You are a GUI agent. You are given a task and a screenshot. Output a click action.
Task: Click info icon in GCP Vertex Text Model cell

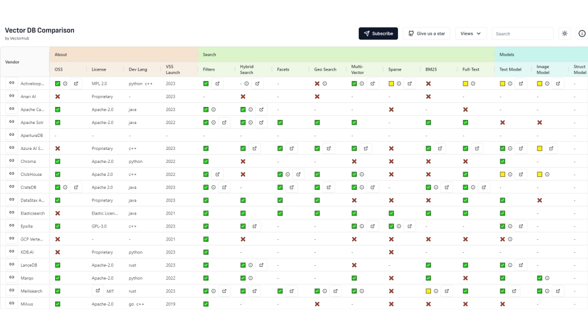tap(510, 239)
